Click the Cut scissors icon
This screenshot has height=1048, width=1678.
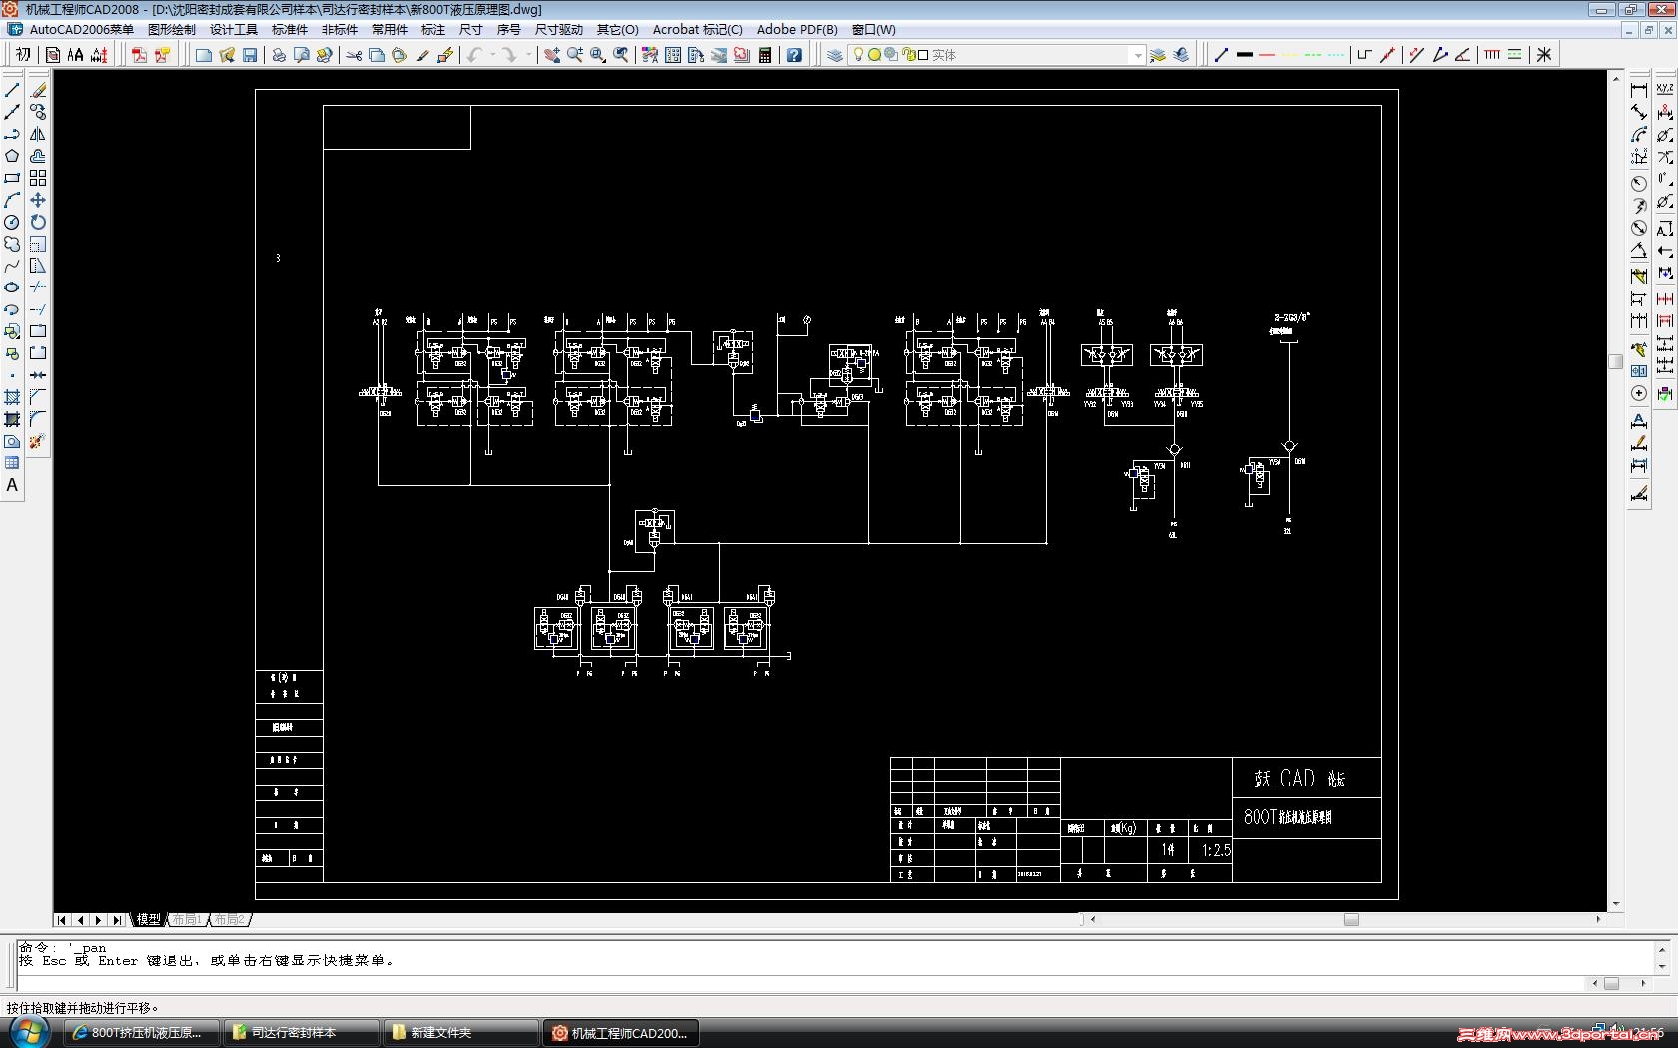[x=354, y=55]
